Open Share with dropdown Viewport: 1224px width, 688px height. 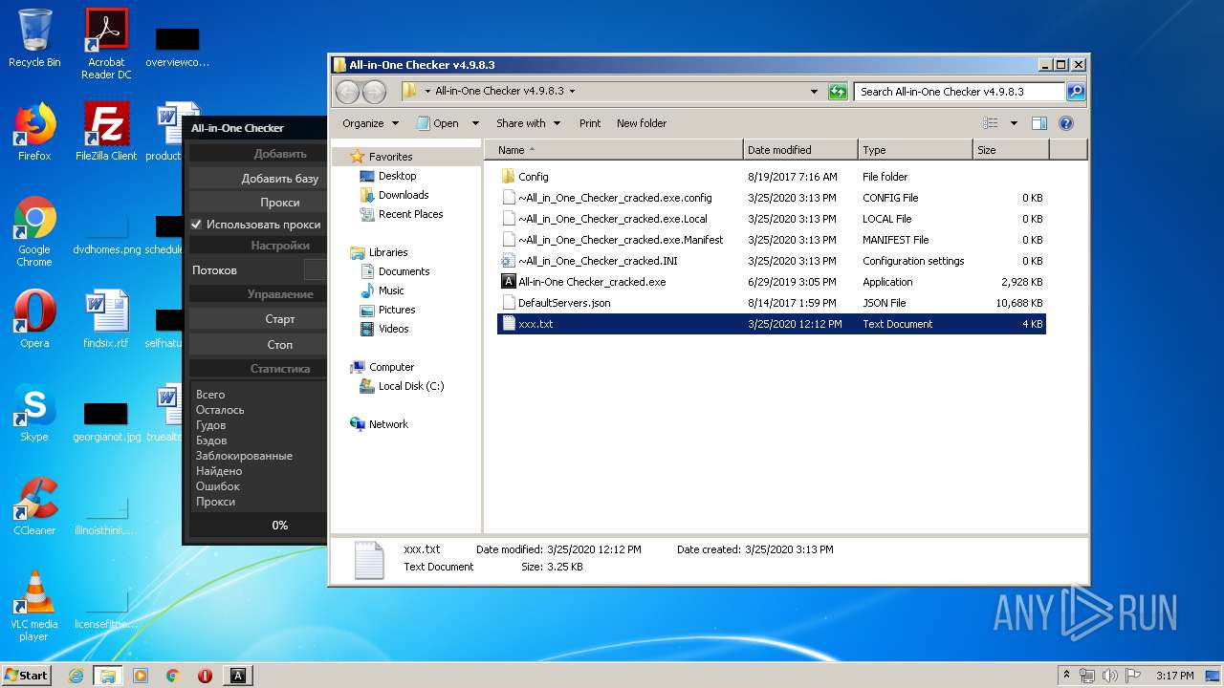[526, 123]
